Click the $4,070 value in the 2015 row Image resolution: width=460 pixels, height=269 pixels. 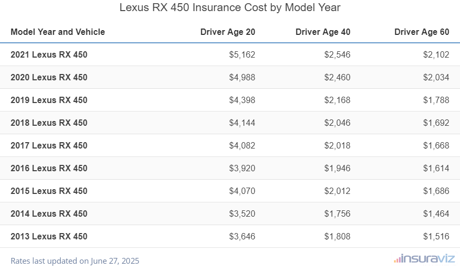pos(242,191)
